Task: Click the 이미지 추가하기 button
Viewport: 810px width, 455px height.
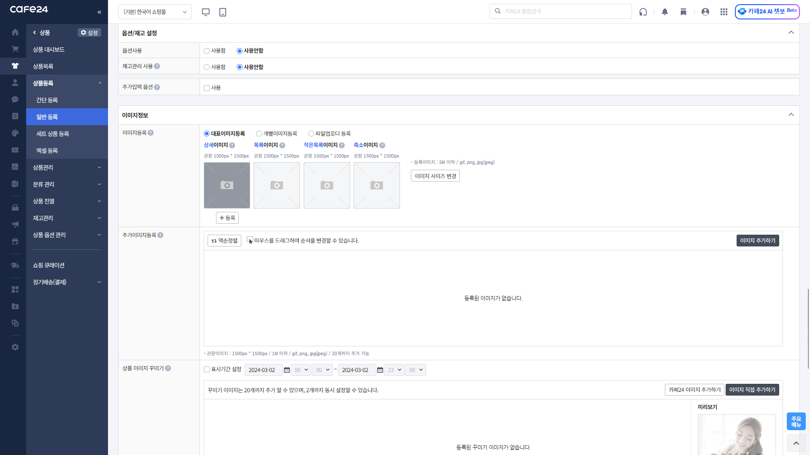Action: pyautogui.click(x=758, y=241)
